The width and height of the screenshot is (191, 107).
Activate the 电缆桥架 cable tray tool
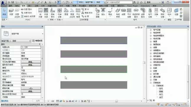tap(118, 13)
